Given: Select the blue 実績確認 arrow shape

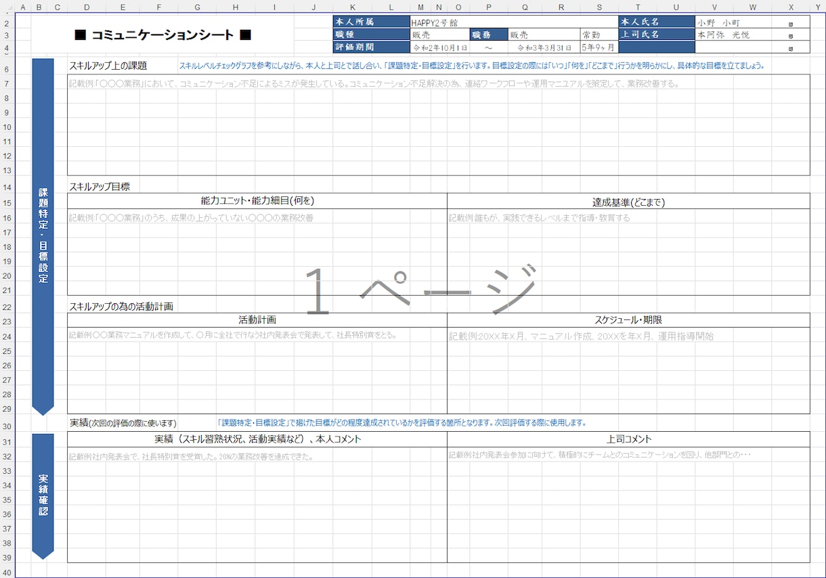Looking at the screenshot, I should pos(43,496).
